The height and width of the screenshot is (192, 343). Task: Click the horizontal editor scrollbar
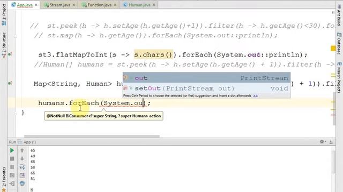tap(92, 137)
